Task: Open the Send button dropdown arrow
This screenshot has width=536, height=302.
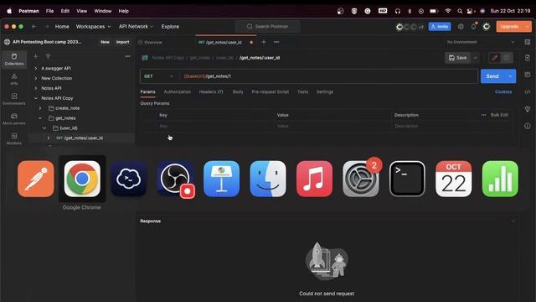Action: (x=510, y=76)
